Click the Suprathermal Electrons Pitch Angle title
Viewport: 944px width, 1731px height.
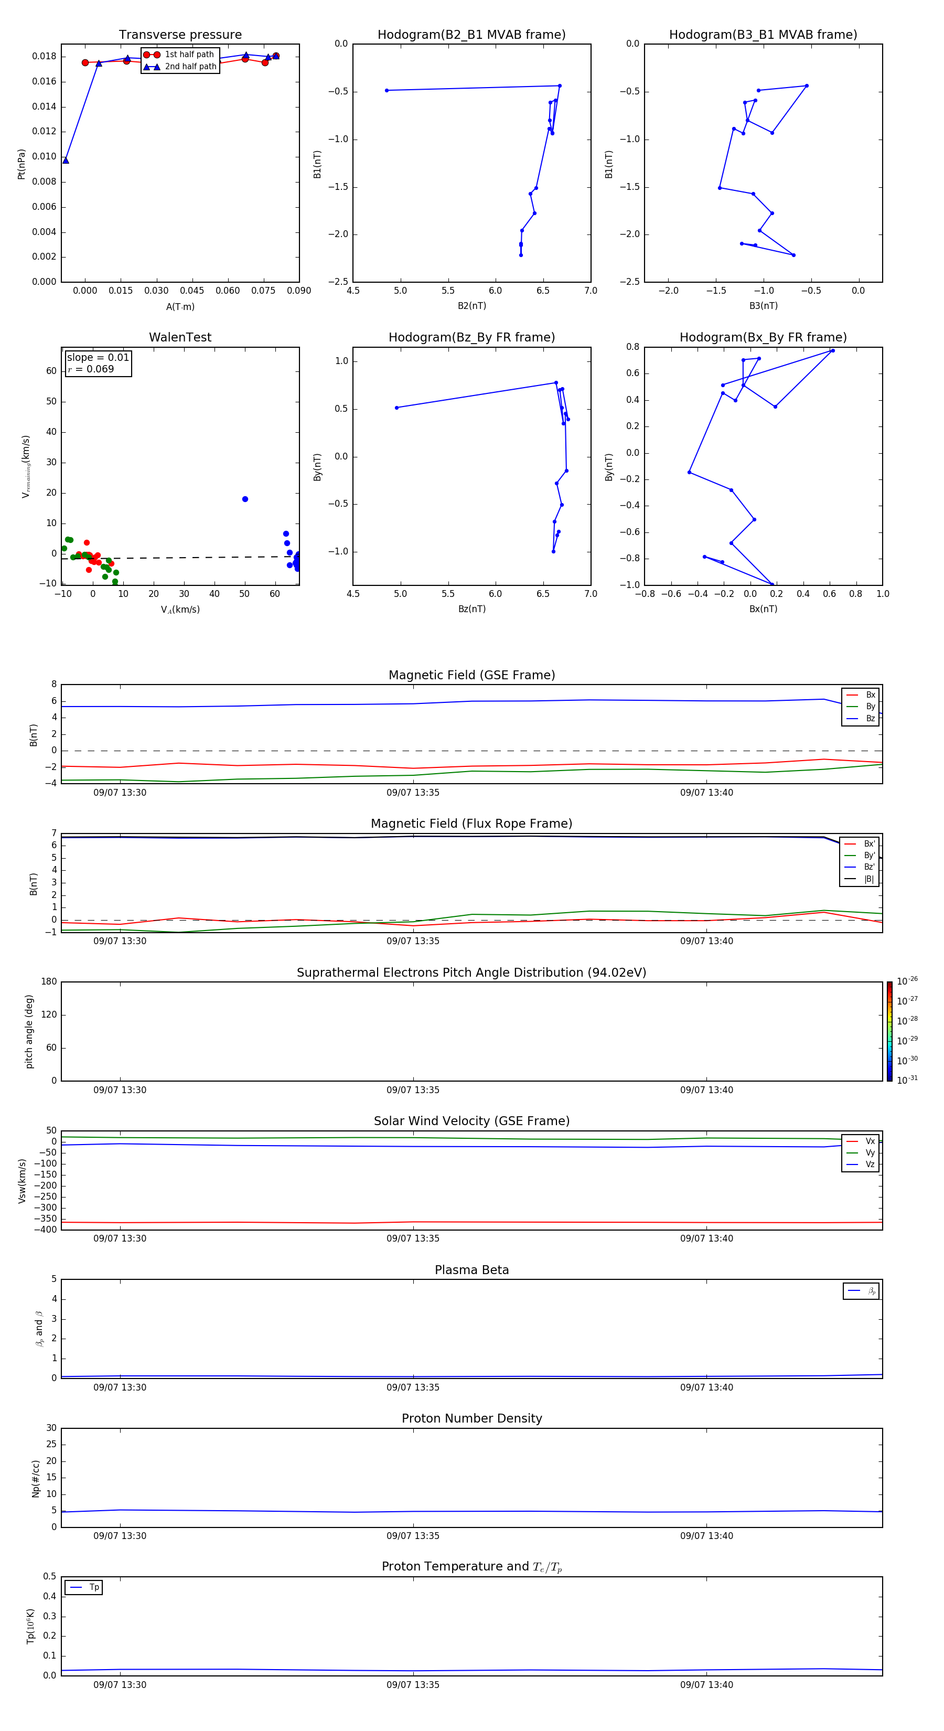coord(471,973)
